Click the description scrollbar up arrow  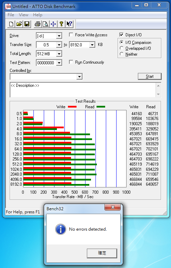click(158, 86)
